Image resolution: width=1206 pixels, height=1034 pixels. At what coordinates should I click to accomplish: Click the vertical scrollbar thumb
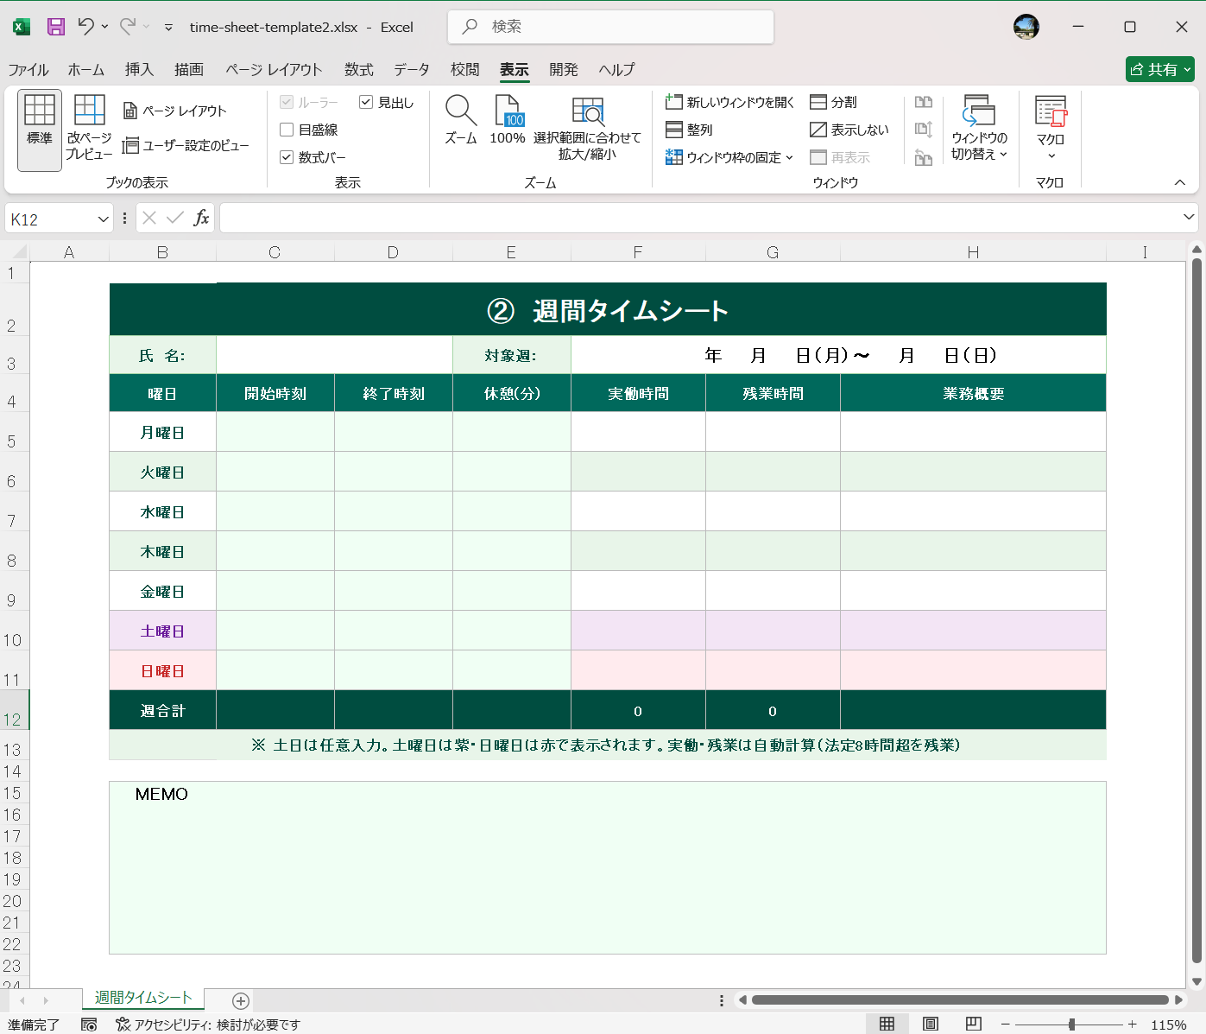tap(1197, 610)
